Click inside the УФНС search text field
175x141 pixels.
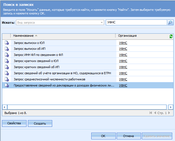pos(136,23)
